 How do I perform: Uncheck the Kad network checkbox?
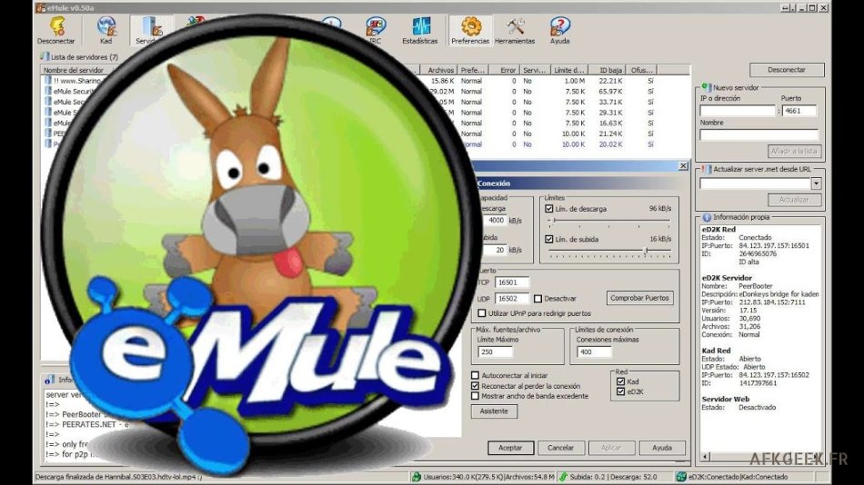pos(621,381)
